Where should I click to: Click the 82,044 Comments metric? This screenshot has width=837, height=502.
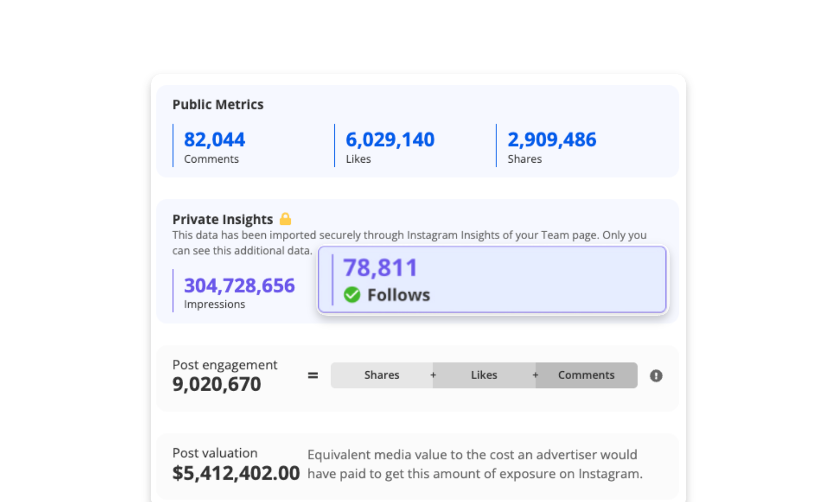(214, 146)
